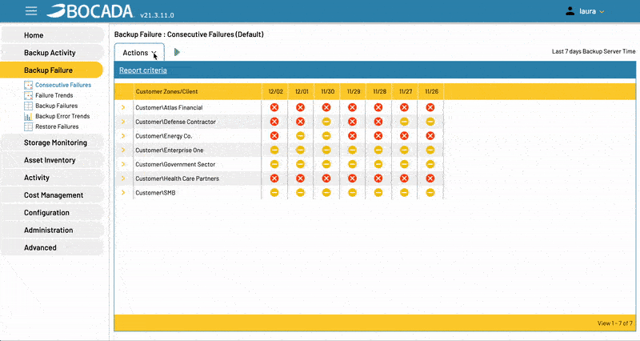Click the laura user profile icon

point(570,11)
